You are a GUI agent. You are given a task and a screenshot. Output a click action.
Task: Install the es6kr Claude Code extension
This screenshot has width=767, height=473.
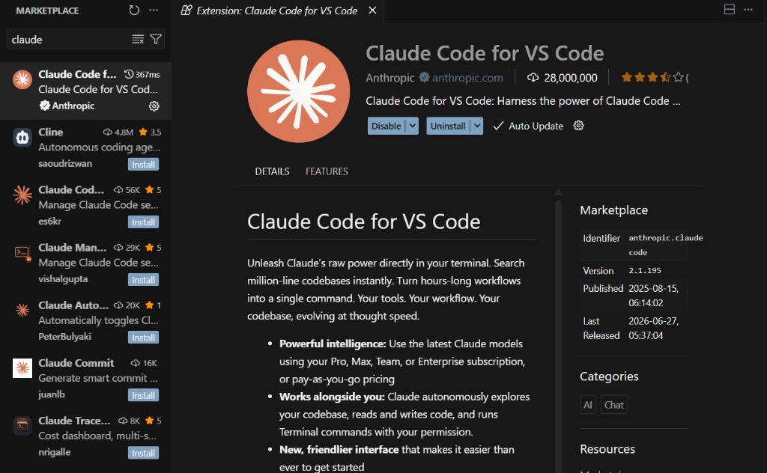coord(143,222)
